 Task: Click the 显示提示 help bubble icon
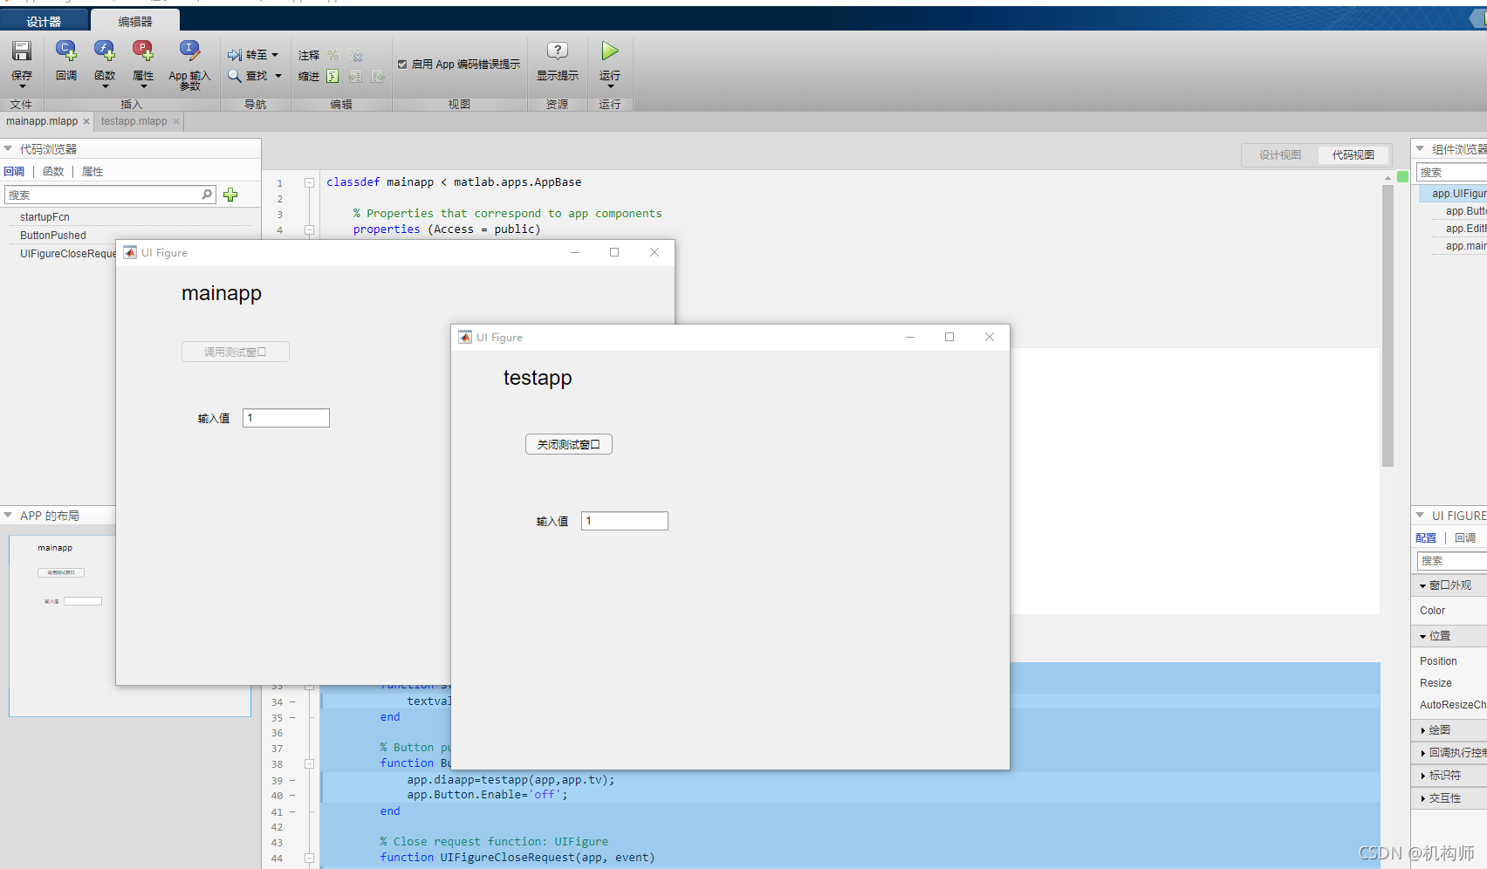(558, 51)
